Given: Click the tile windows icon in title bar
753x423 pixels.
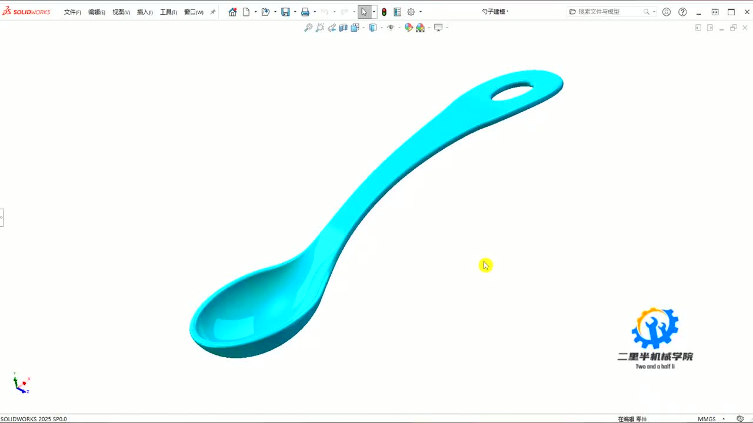Looking at the screenshot, I should coord(715,12).
